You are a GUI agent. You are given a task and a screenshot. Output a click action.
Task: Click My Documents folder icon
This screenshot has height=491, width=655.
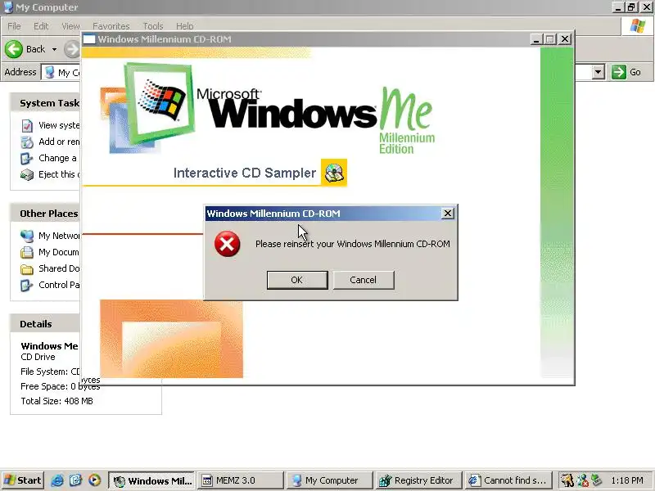pos(27,252)
